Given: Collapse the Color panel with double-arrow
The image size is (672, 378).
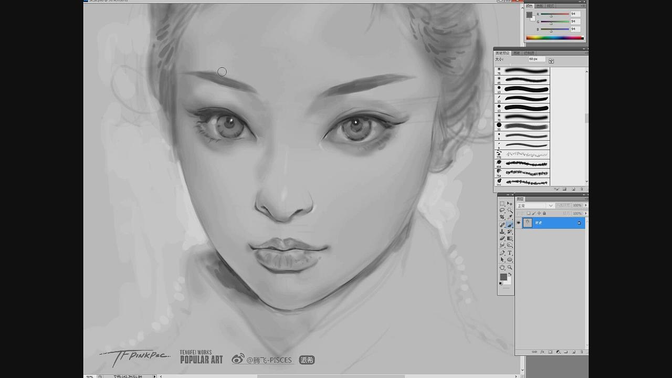Looking at the screenshot, I should pyautogui.click(x=580, y=2).
